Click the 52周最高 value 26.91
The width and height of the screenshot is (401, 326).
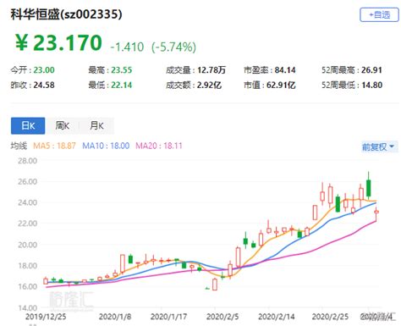[371, 70]
